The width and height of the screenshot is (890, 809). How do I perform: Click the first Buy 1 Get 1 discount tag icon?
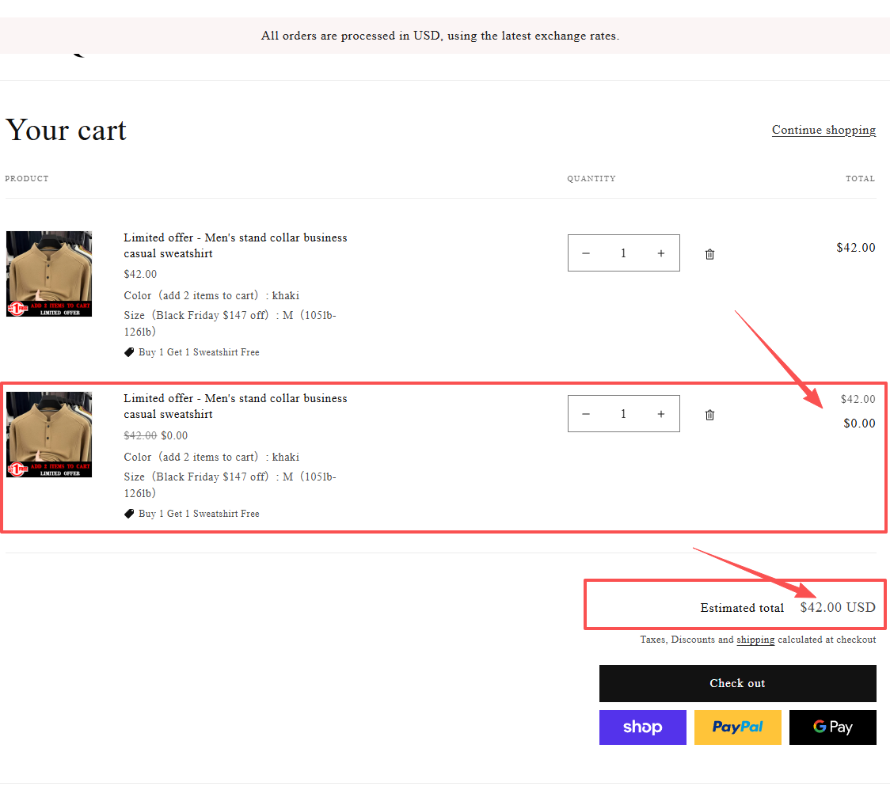[x=129, y=352]
